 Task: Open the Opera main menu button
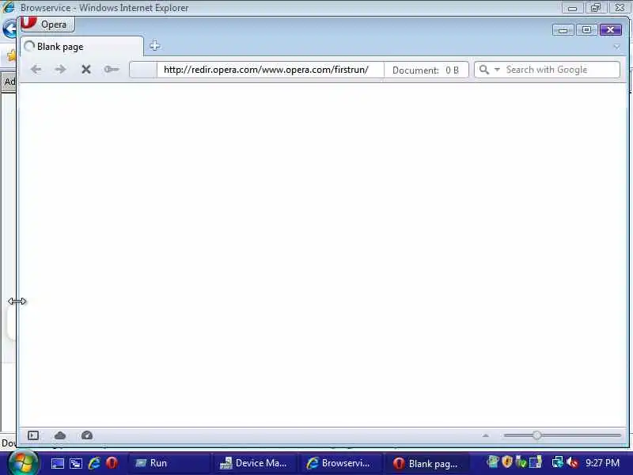[x=47, y=25]
